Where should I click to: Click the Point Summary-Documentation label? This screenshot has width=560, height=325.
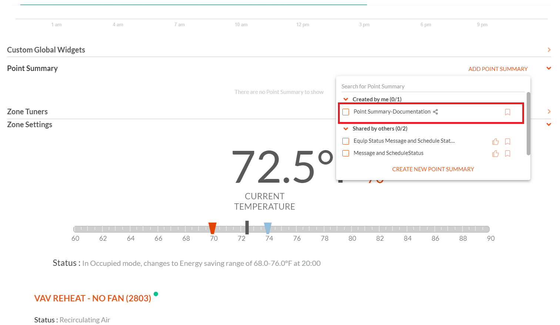tap(392, 112)
